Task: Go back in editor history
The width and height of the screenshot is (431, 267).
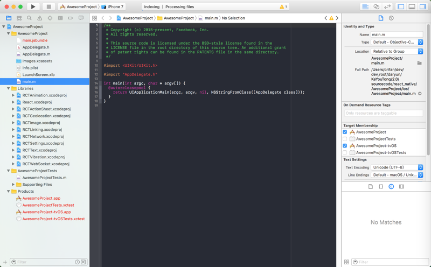Action: [103, 18]
